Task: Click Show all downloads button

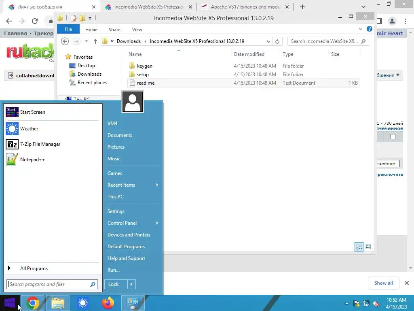Action: tap(383, 283)
